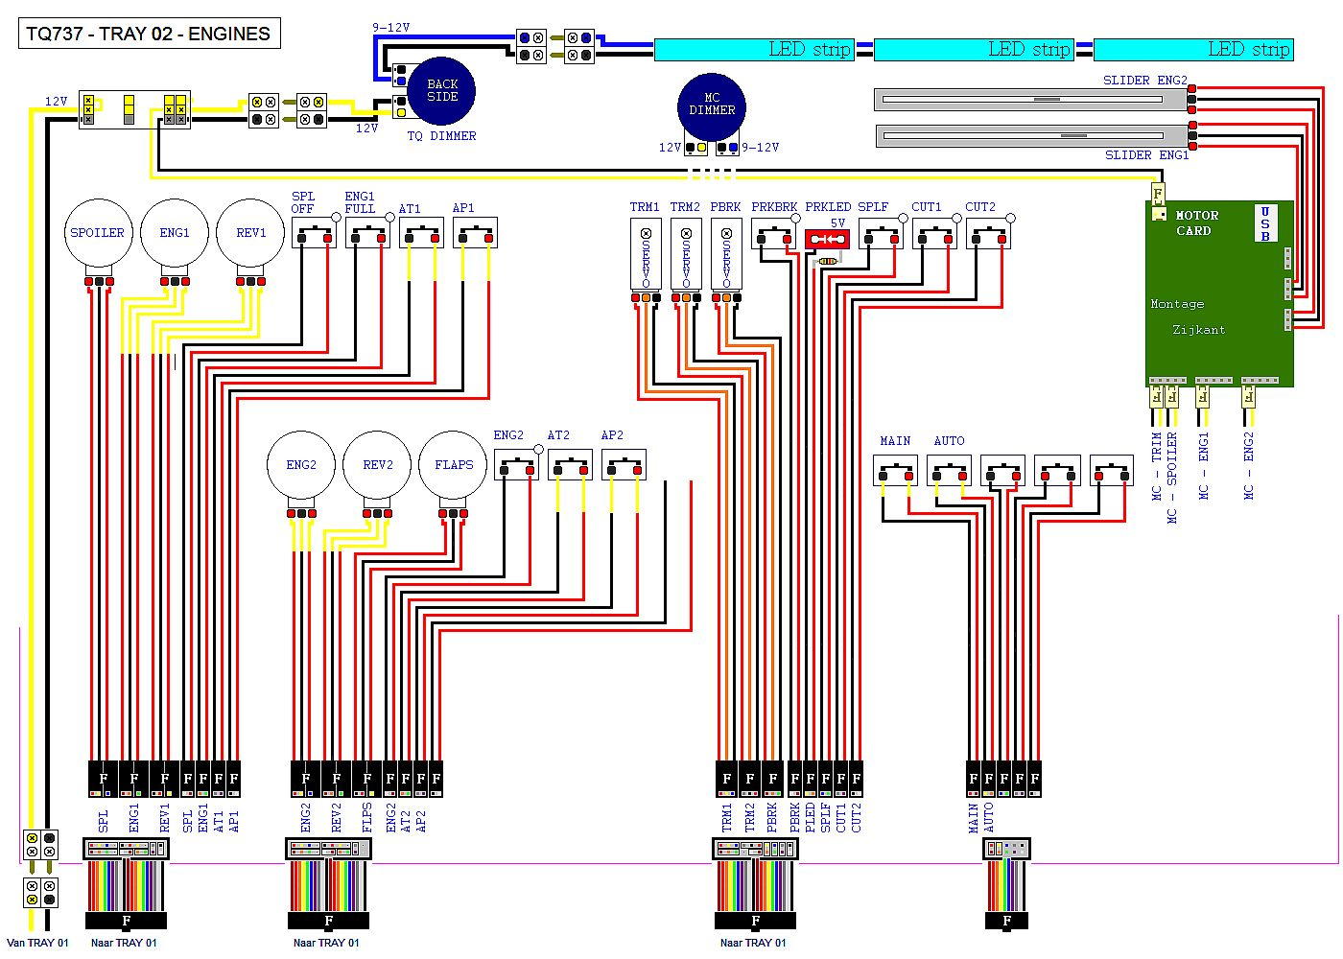The height and width of the screenshot is (959, 1343).
Task: Click the AP2 switch symbol
Action: coord(624,465)
